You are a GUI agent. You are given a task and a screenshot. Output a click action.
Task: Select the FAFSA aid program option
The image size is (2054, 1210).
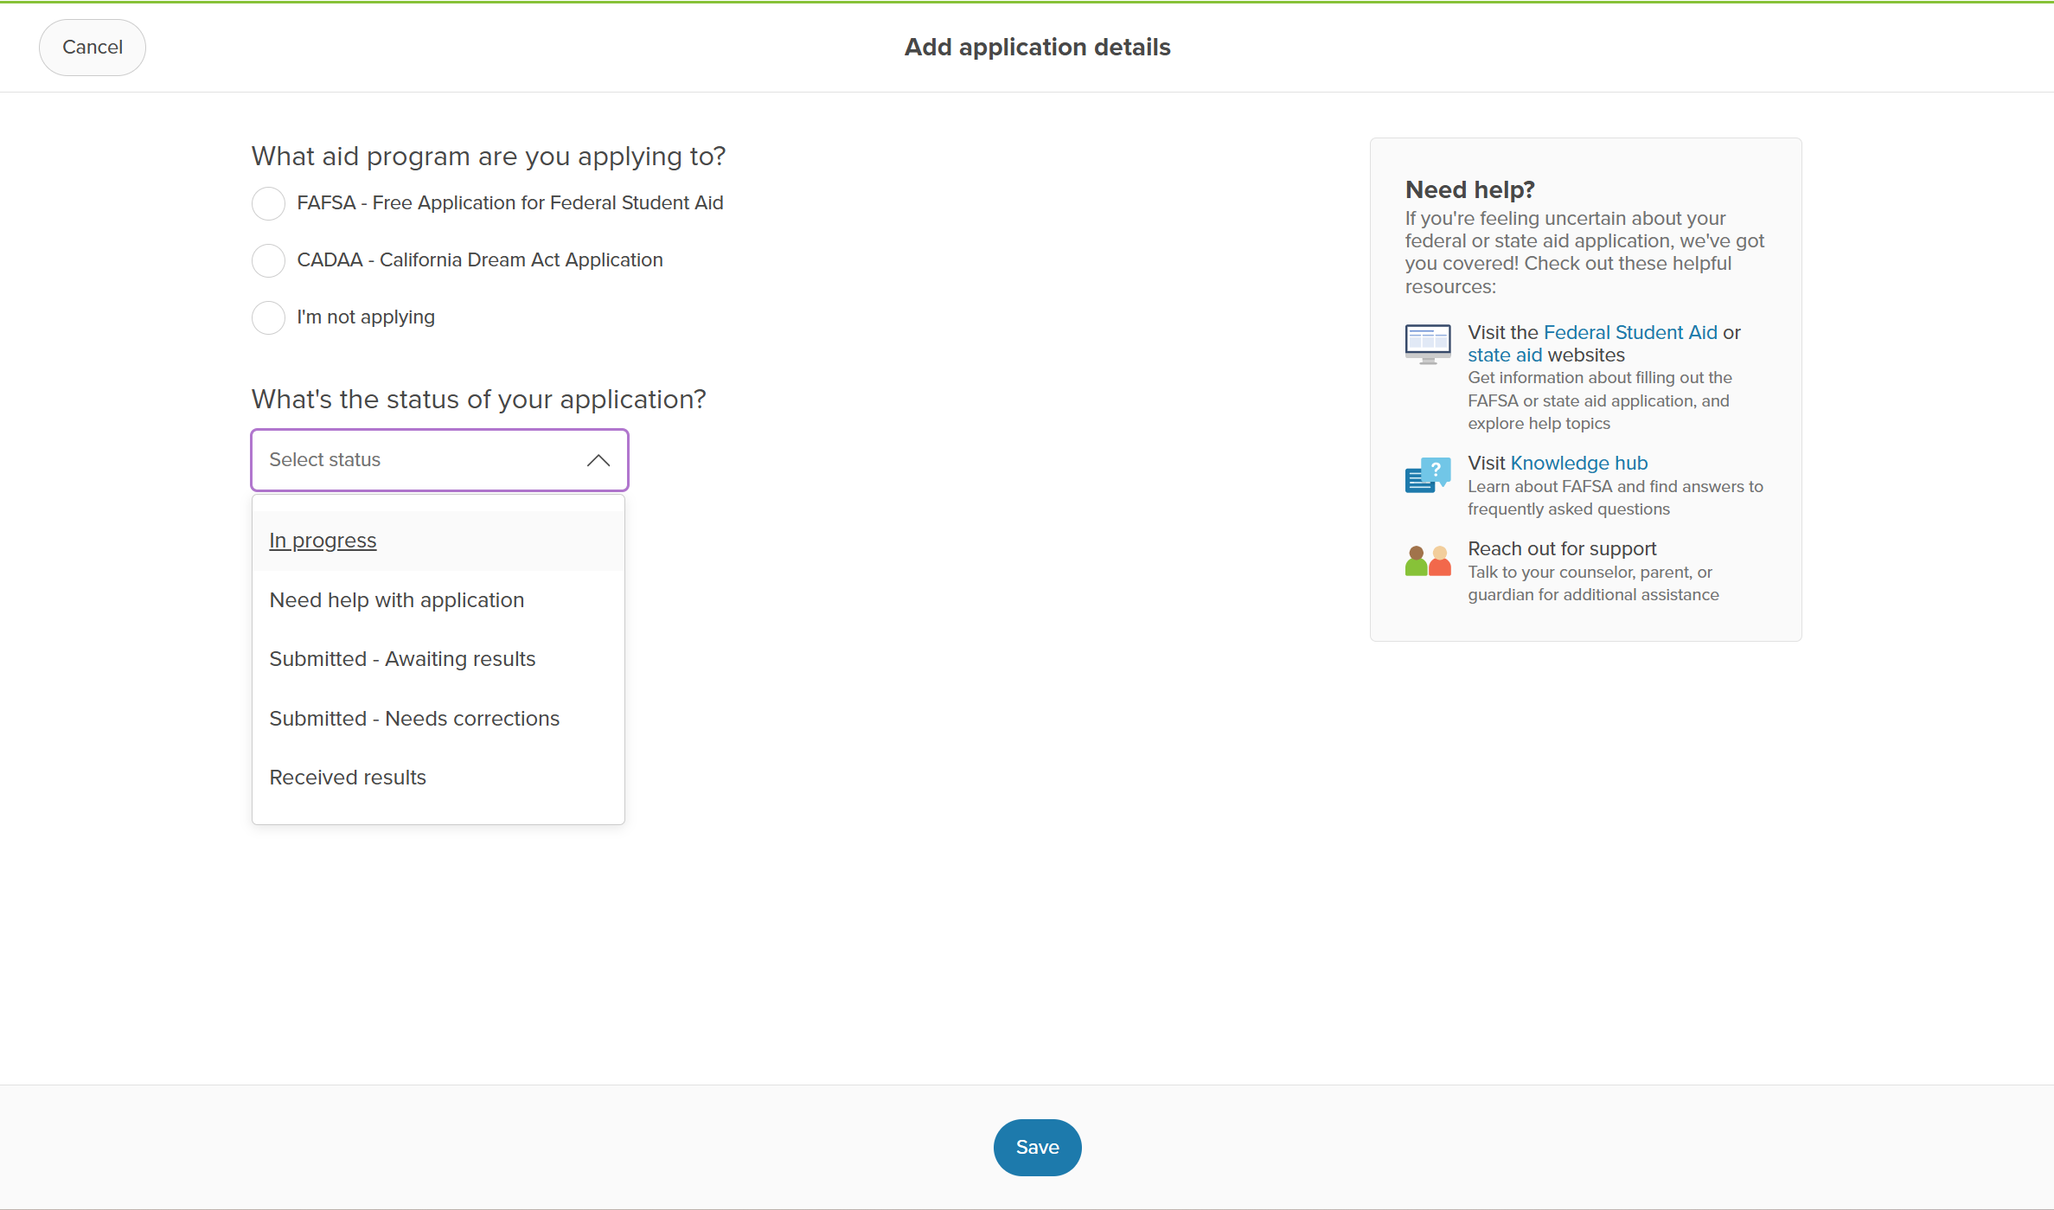(268, 203)
